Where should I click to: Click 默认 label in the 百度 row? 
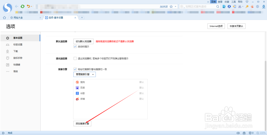(142, 88)
